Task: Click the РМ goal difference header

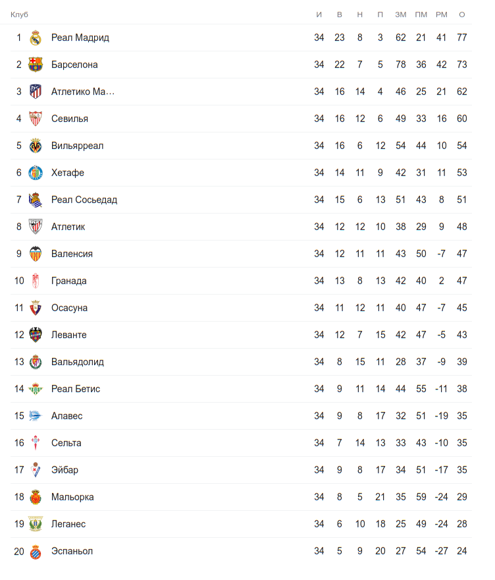Action: click(x=441, y=14)
